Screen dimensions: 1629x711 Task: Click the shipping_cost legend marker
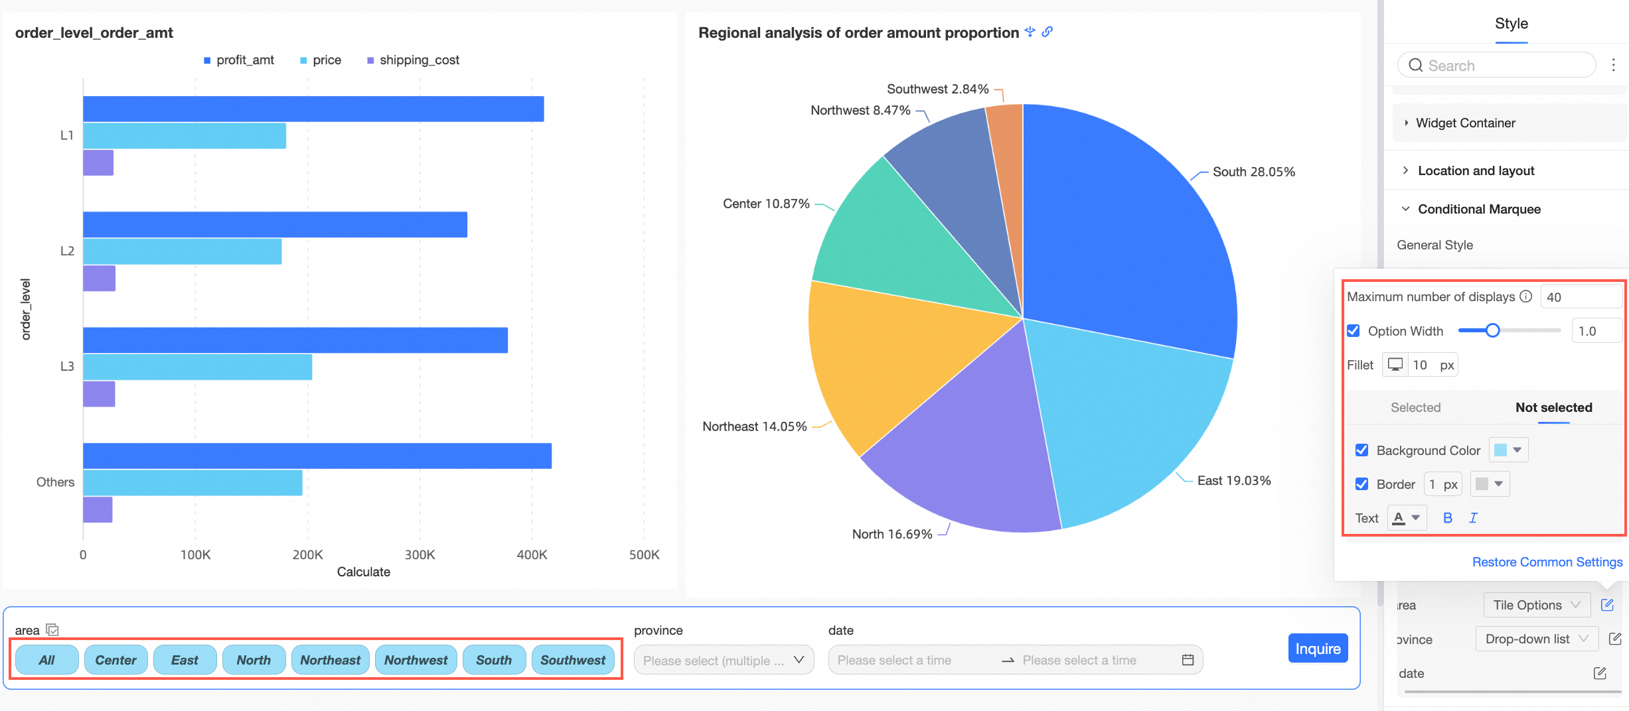370,60
